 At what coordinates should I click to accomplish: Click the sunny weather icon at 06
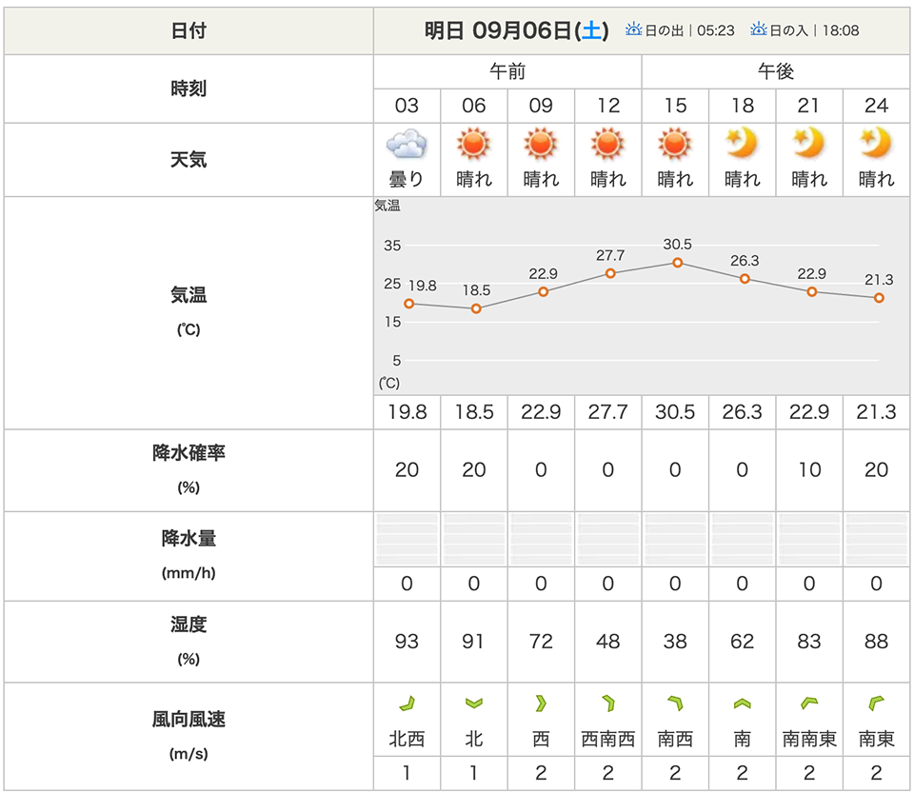[473, 145]
